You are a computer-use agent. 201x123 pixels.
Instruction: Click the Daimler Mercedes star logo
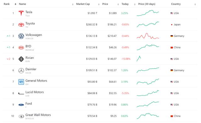21,71
